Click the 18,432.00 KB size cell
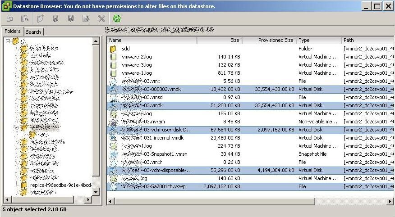Viewport: 395px width, 217px height. pyautogui.click(x=225, y=89)
